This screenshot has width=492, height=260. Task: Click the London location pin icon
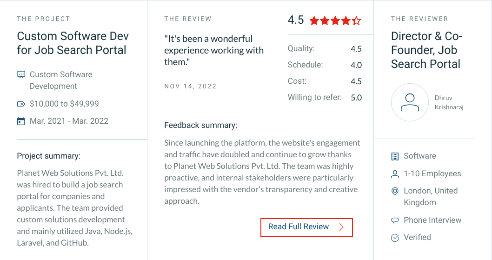[x=395, y=191]
